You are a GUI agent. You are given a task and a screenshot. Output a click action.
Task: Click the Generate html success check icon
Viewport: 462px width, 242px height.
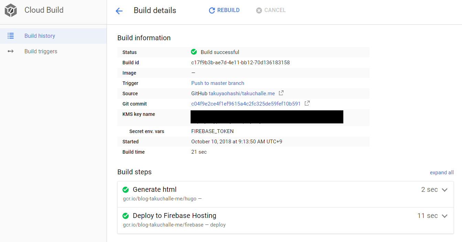pyautogui.click(x=126, y=189)
